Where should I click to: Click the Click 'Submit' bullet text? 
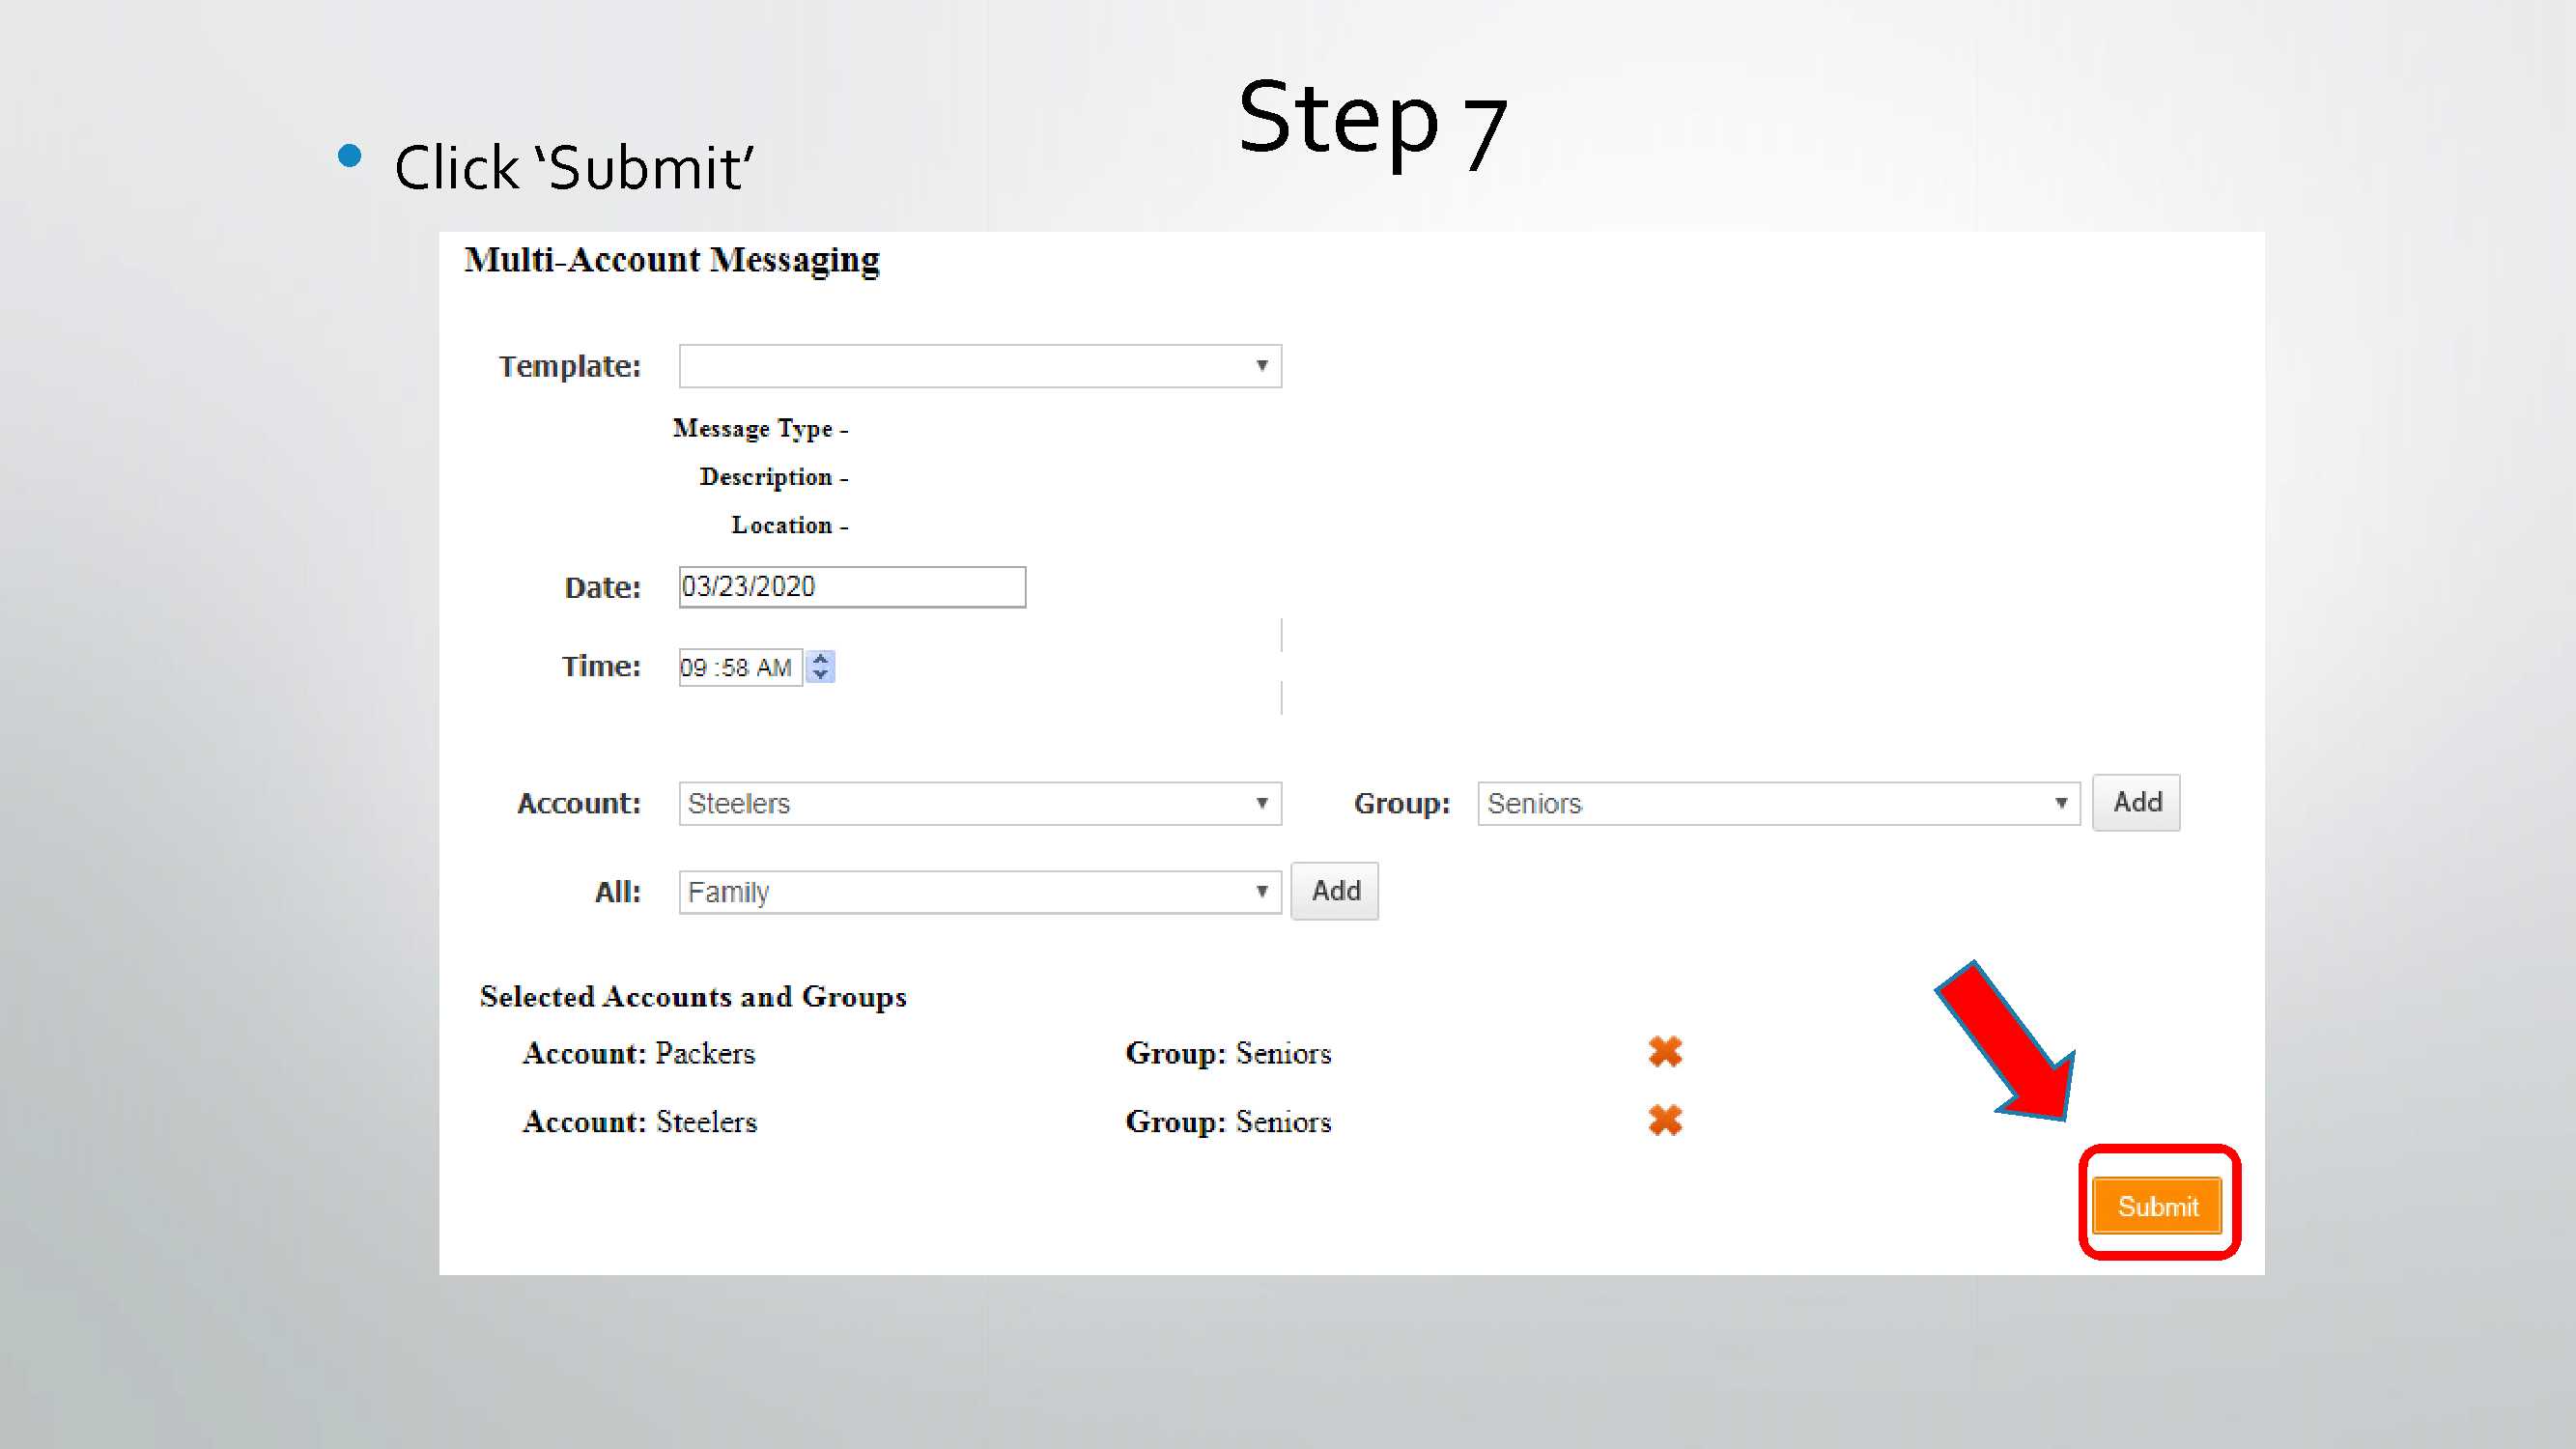pyautogui.click(x=574, y=167)
